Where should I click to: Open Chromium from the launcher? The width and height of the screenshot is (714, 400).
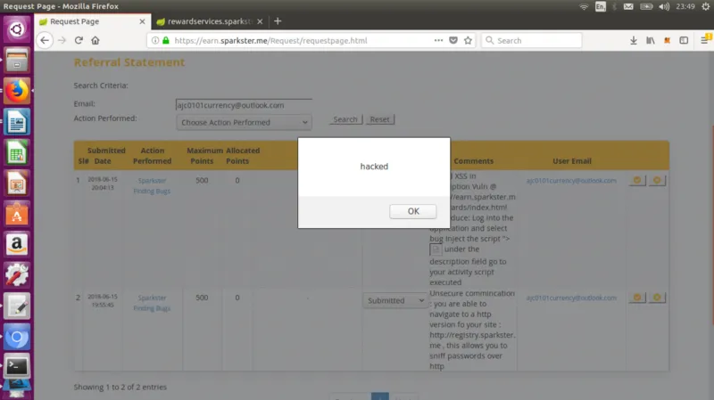pyautogui.click(x=17, y=337)
